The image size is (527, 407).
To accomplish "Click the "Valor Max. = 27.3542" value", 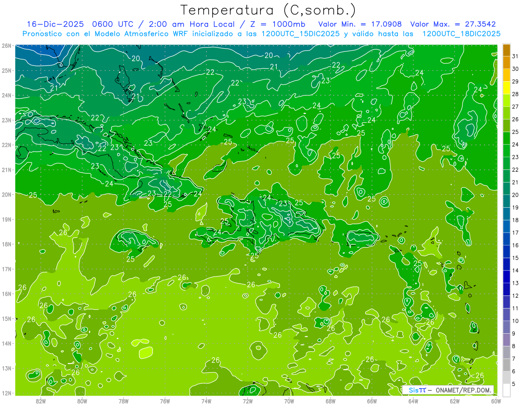I will coord(453,24).
